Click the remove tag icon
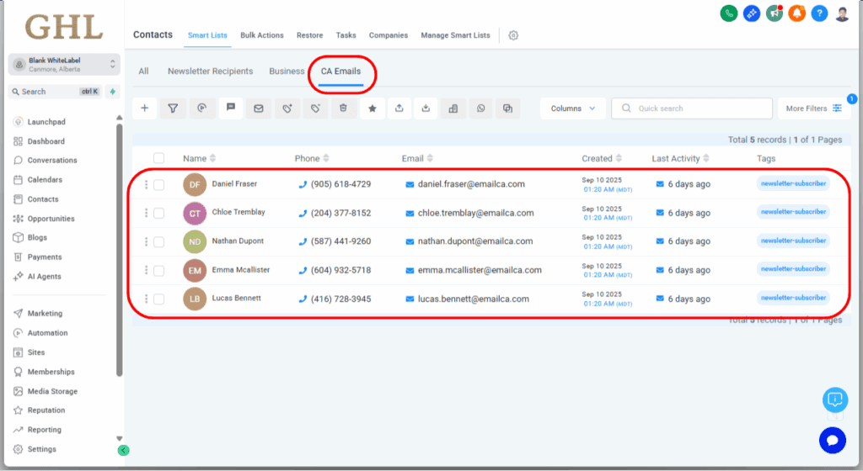Viewport: 863px width, 471px height. coord(315,108)
